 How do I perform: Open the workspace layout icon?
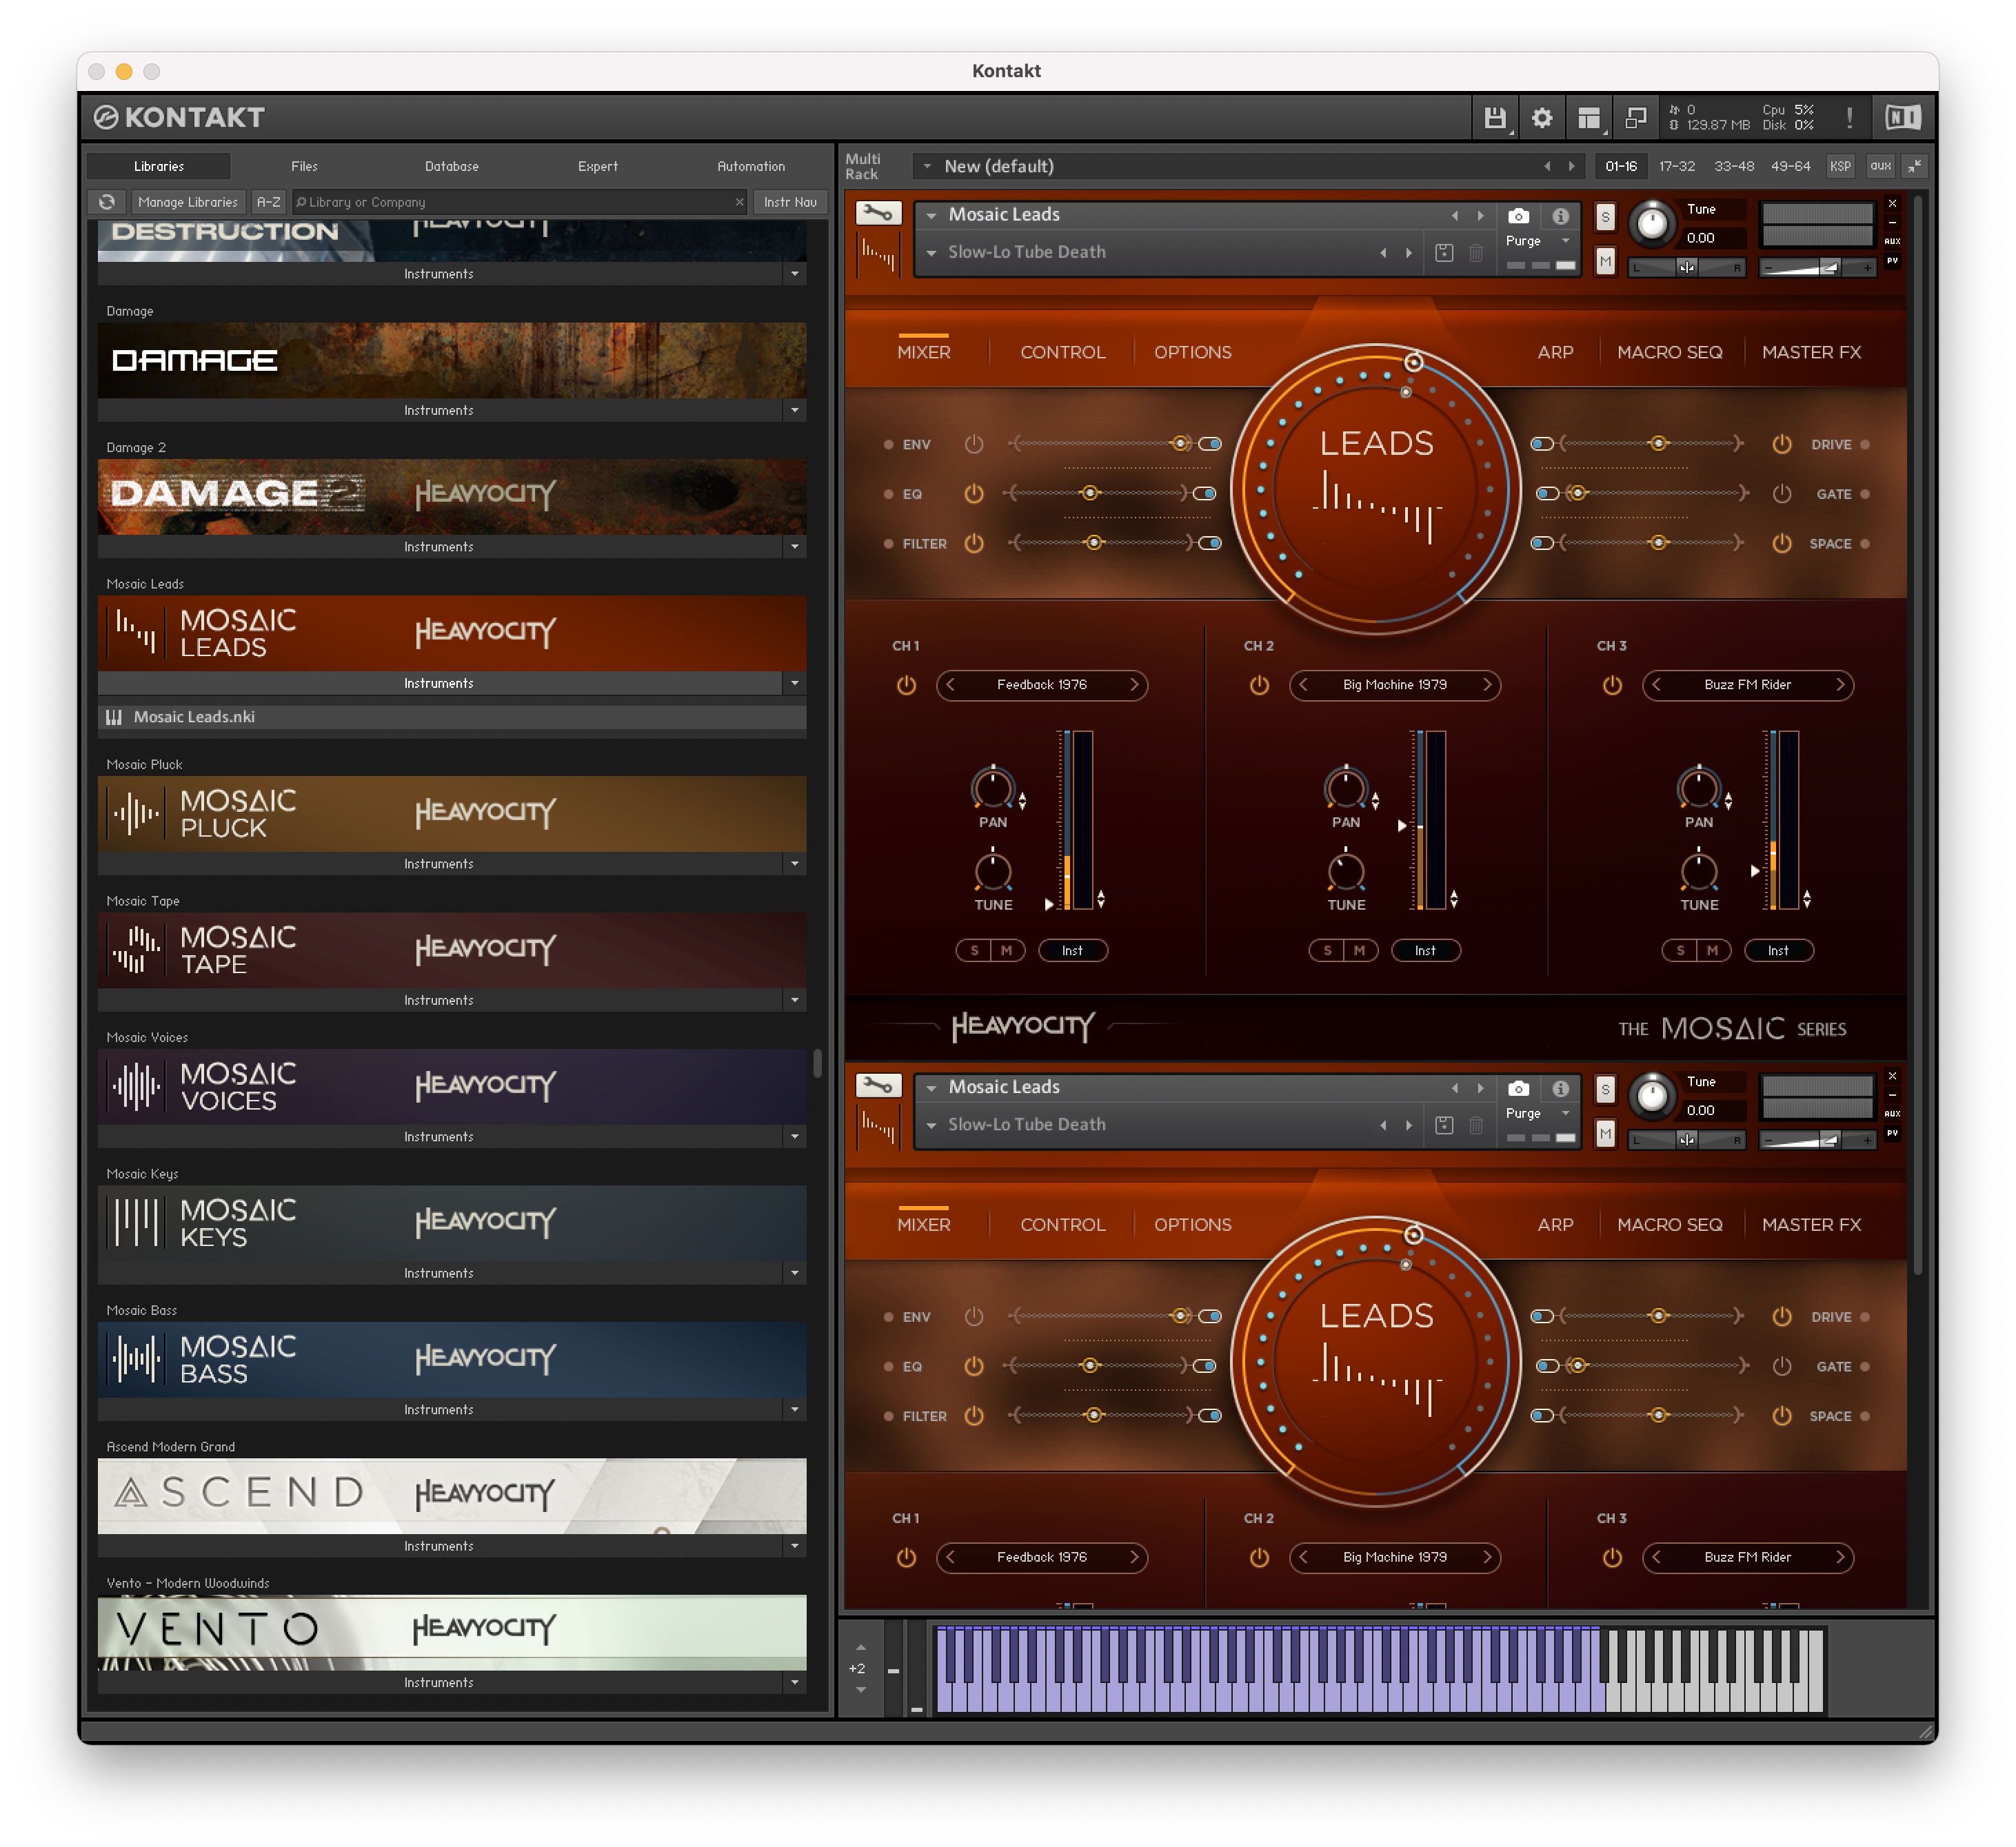click(x=1589, y=118)
